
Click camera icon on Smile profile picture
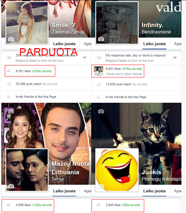tap(11, 39)
